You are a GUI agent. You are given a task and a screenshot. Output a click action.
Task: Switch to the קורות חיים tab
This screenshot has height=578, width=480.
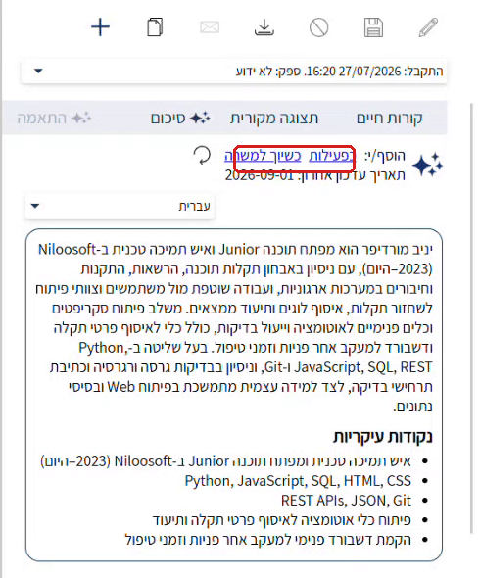[389, 119]
